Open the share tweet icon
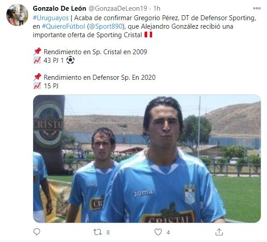The width and height of the screenshot is (267, 242). [x=219, y=232]
